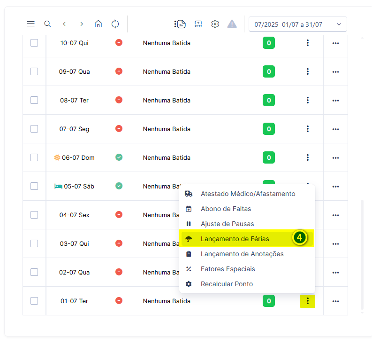Screen dimensions: 372x345
Task: Open vertical dots menu for 07-07 Seg
Action: [x=308, y=129]
